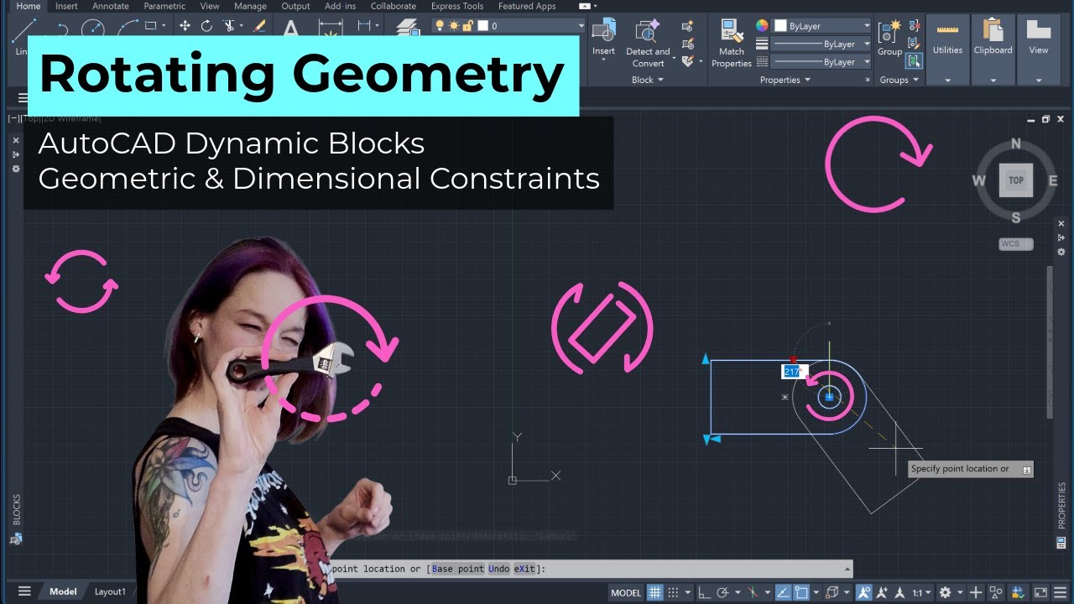
Task: Select the Rectangle draw tool
Action: point(151,26)
